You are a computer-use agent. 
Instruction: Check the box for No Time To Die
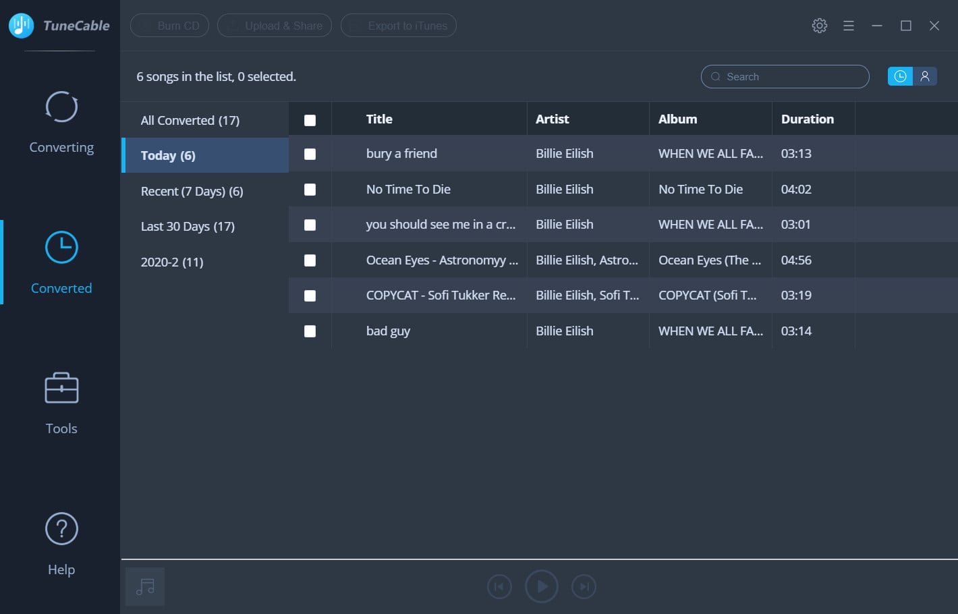pos(310,190)
